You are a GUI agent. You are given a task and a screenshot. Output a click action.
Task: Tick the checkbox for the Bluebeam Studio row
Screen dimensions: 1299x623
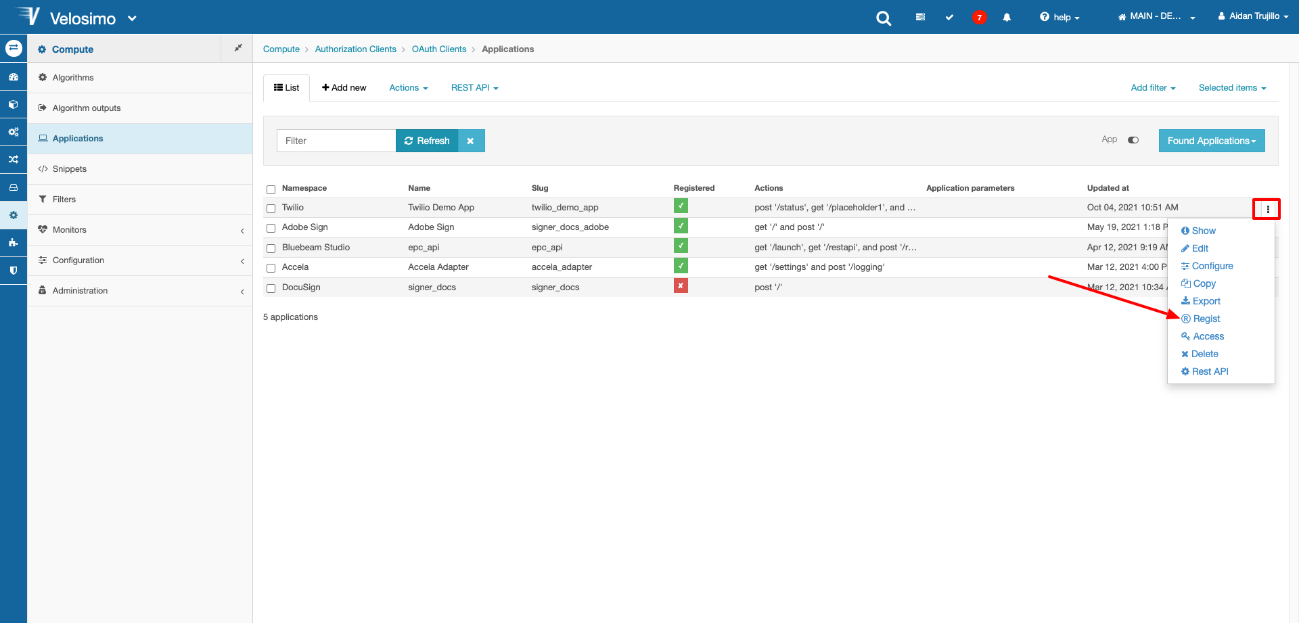coord(271,248)
